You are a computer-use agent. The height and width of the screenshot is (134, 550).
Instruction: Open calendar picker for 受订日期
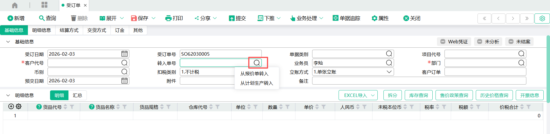[124, 54]
